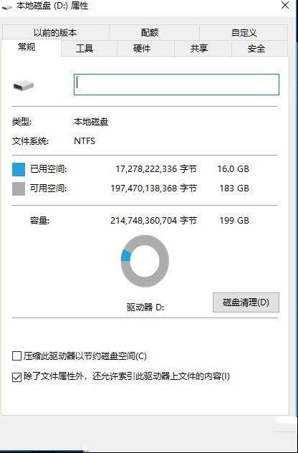
Task: Open the 自定义 tab
Action: tap(244, 33)
